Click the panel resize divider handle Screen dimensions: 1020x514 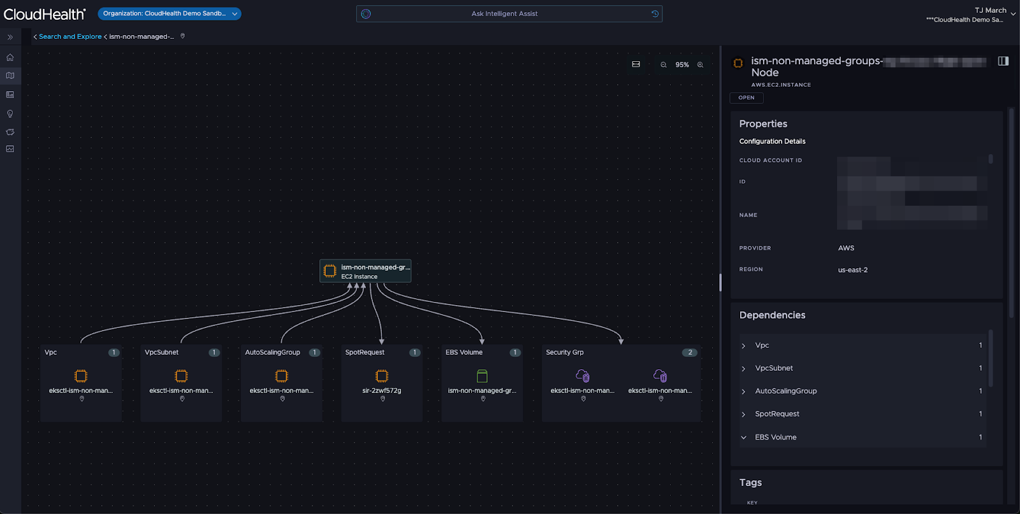720,283
